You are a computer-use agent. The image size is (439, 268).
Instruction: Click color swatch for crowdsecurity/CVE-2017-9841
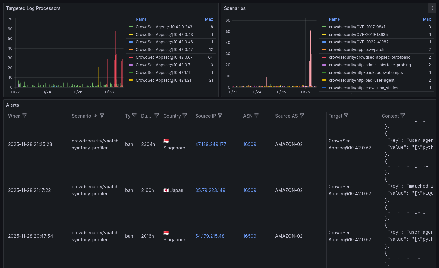(324, 27)
